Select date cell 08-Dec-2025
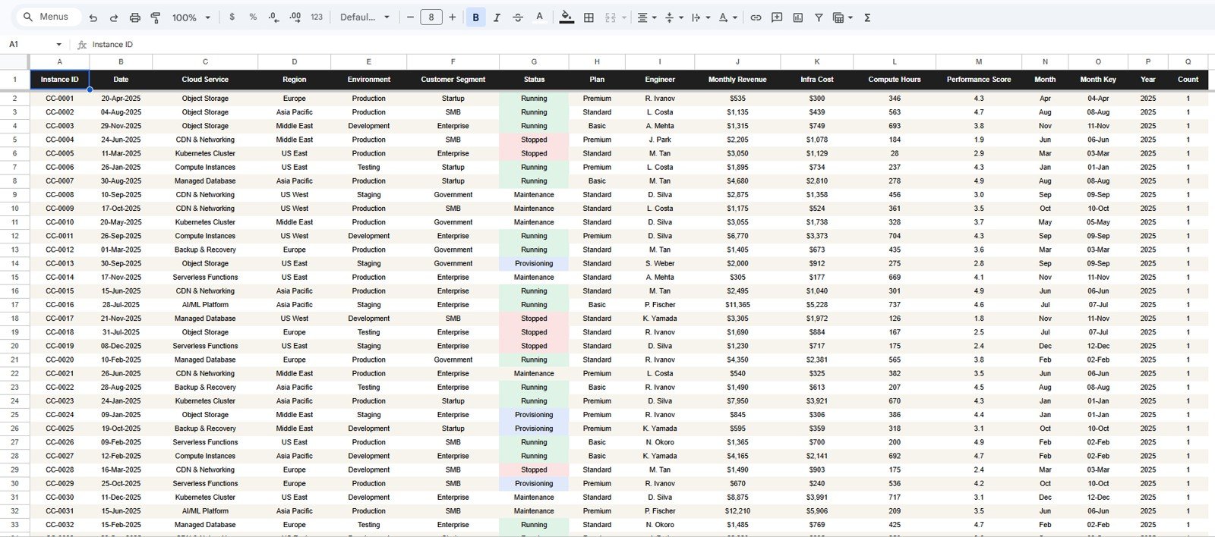 121,346
